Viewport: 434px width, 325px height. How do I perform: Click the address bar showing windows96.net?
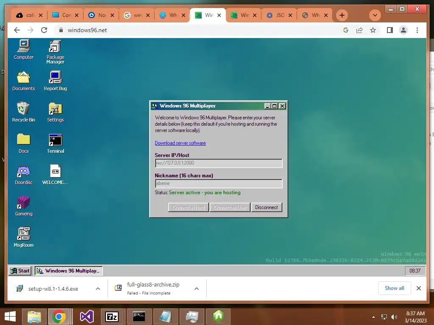(194, 30)
